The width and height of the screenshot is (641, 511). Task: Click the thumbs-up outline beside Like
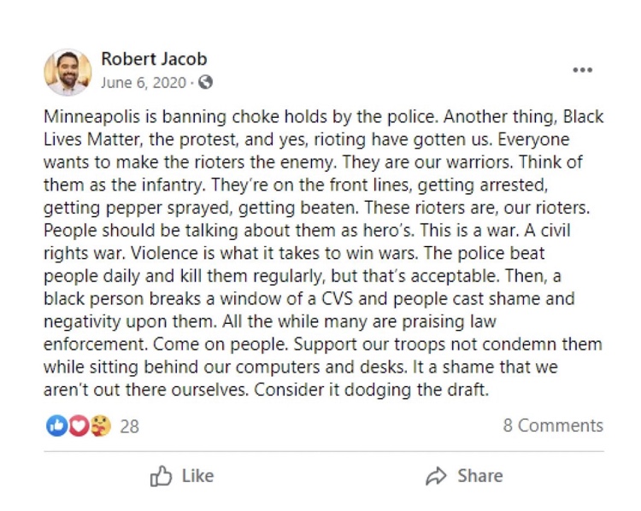(x=160, y=476)
